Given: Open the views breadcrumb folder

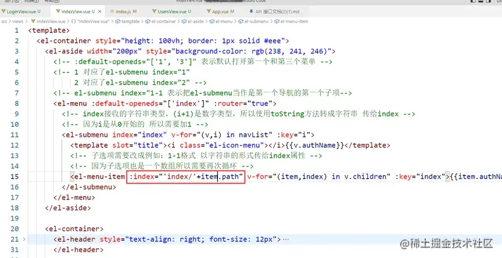Looking at the screenshot, I should tap(18, 21).
